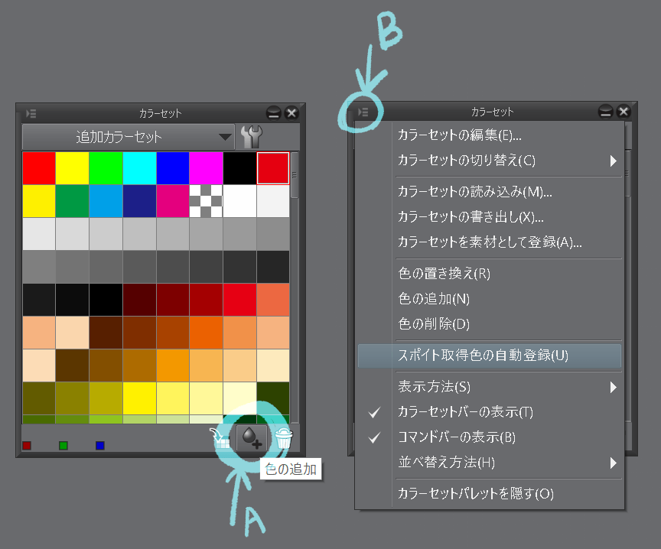
Task: Click the add color (色の追加) droplet icon
Action: pyautogui.click(x=251, y=438)
